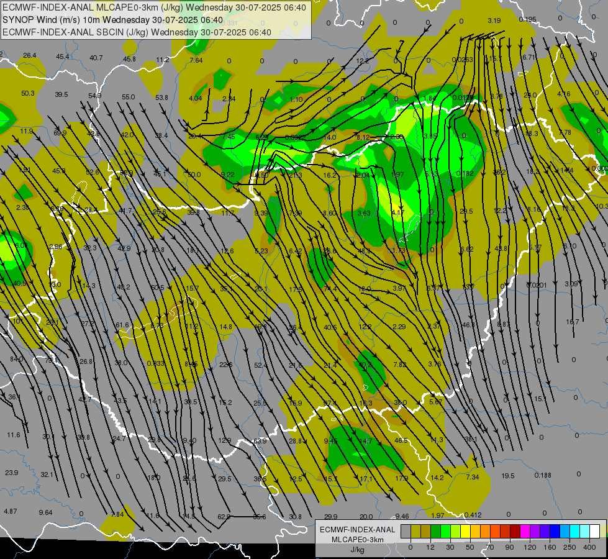Select the bright green legend swatch
Screen dimensions: 608x559
(x=445, y=531)
